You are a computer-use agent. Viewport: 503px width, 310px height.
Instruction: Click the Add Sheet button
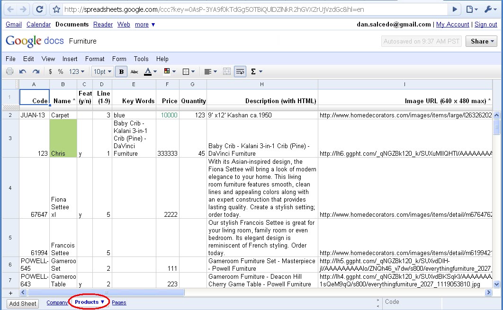[x=22, y=303]
